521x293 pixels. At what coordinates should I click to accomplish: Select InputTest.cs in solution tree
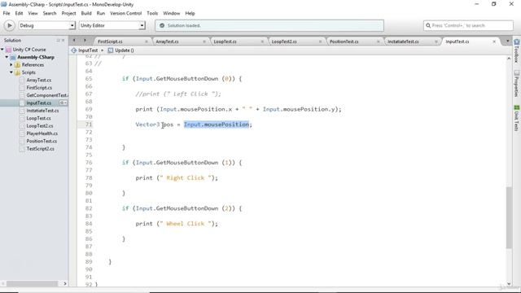(x=38, y=103)
